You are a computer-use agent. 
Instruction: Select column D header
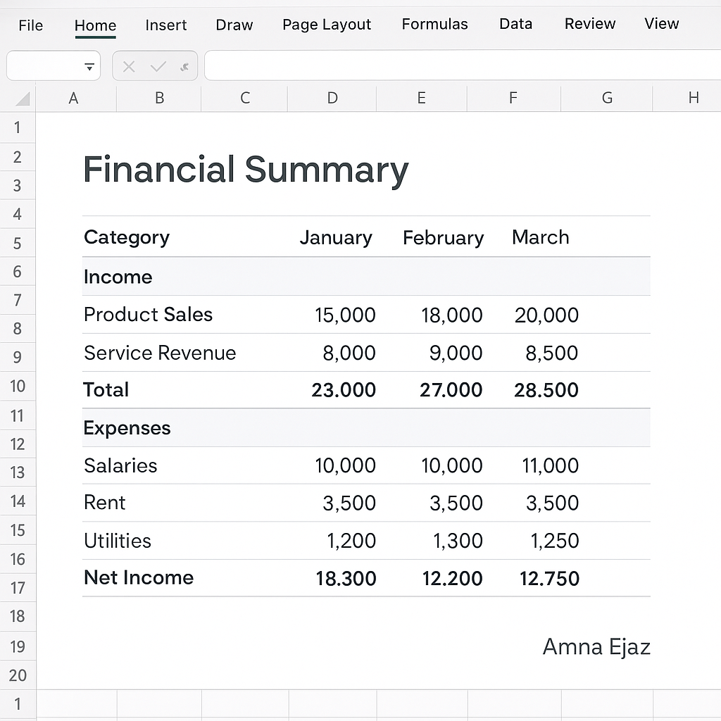[x=332, y=99]
